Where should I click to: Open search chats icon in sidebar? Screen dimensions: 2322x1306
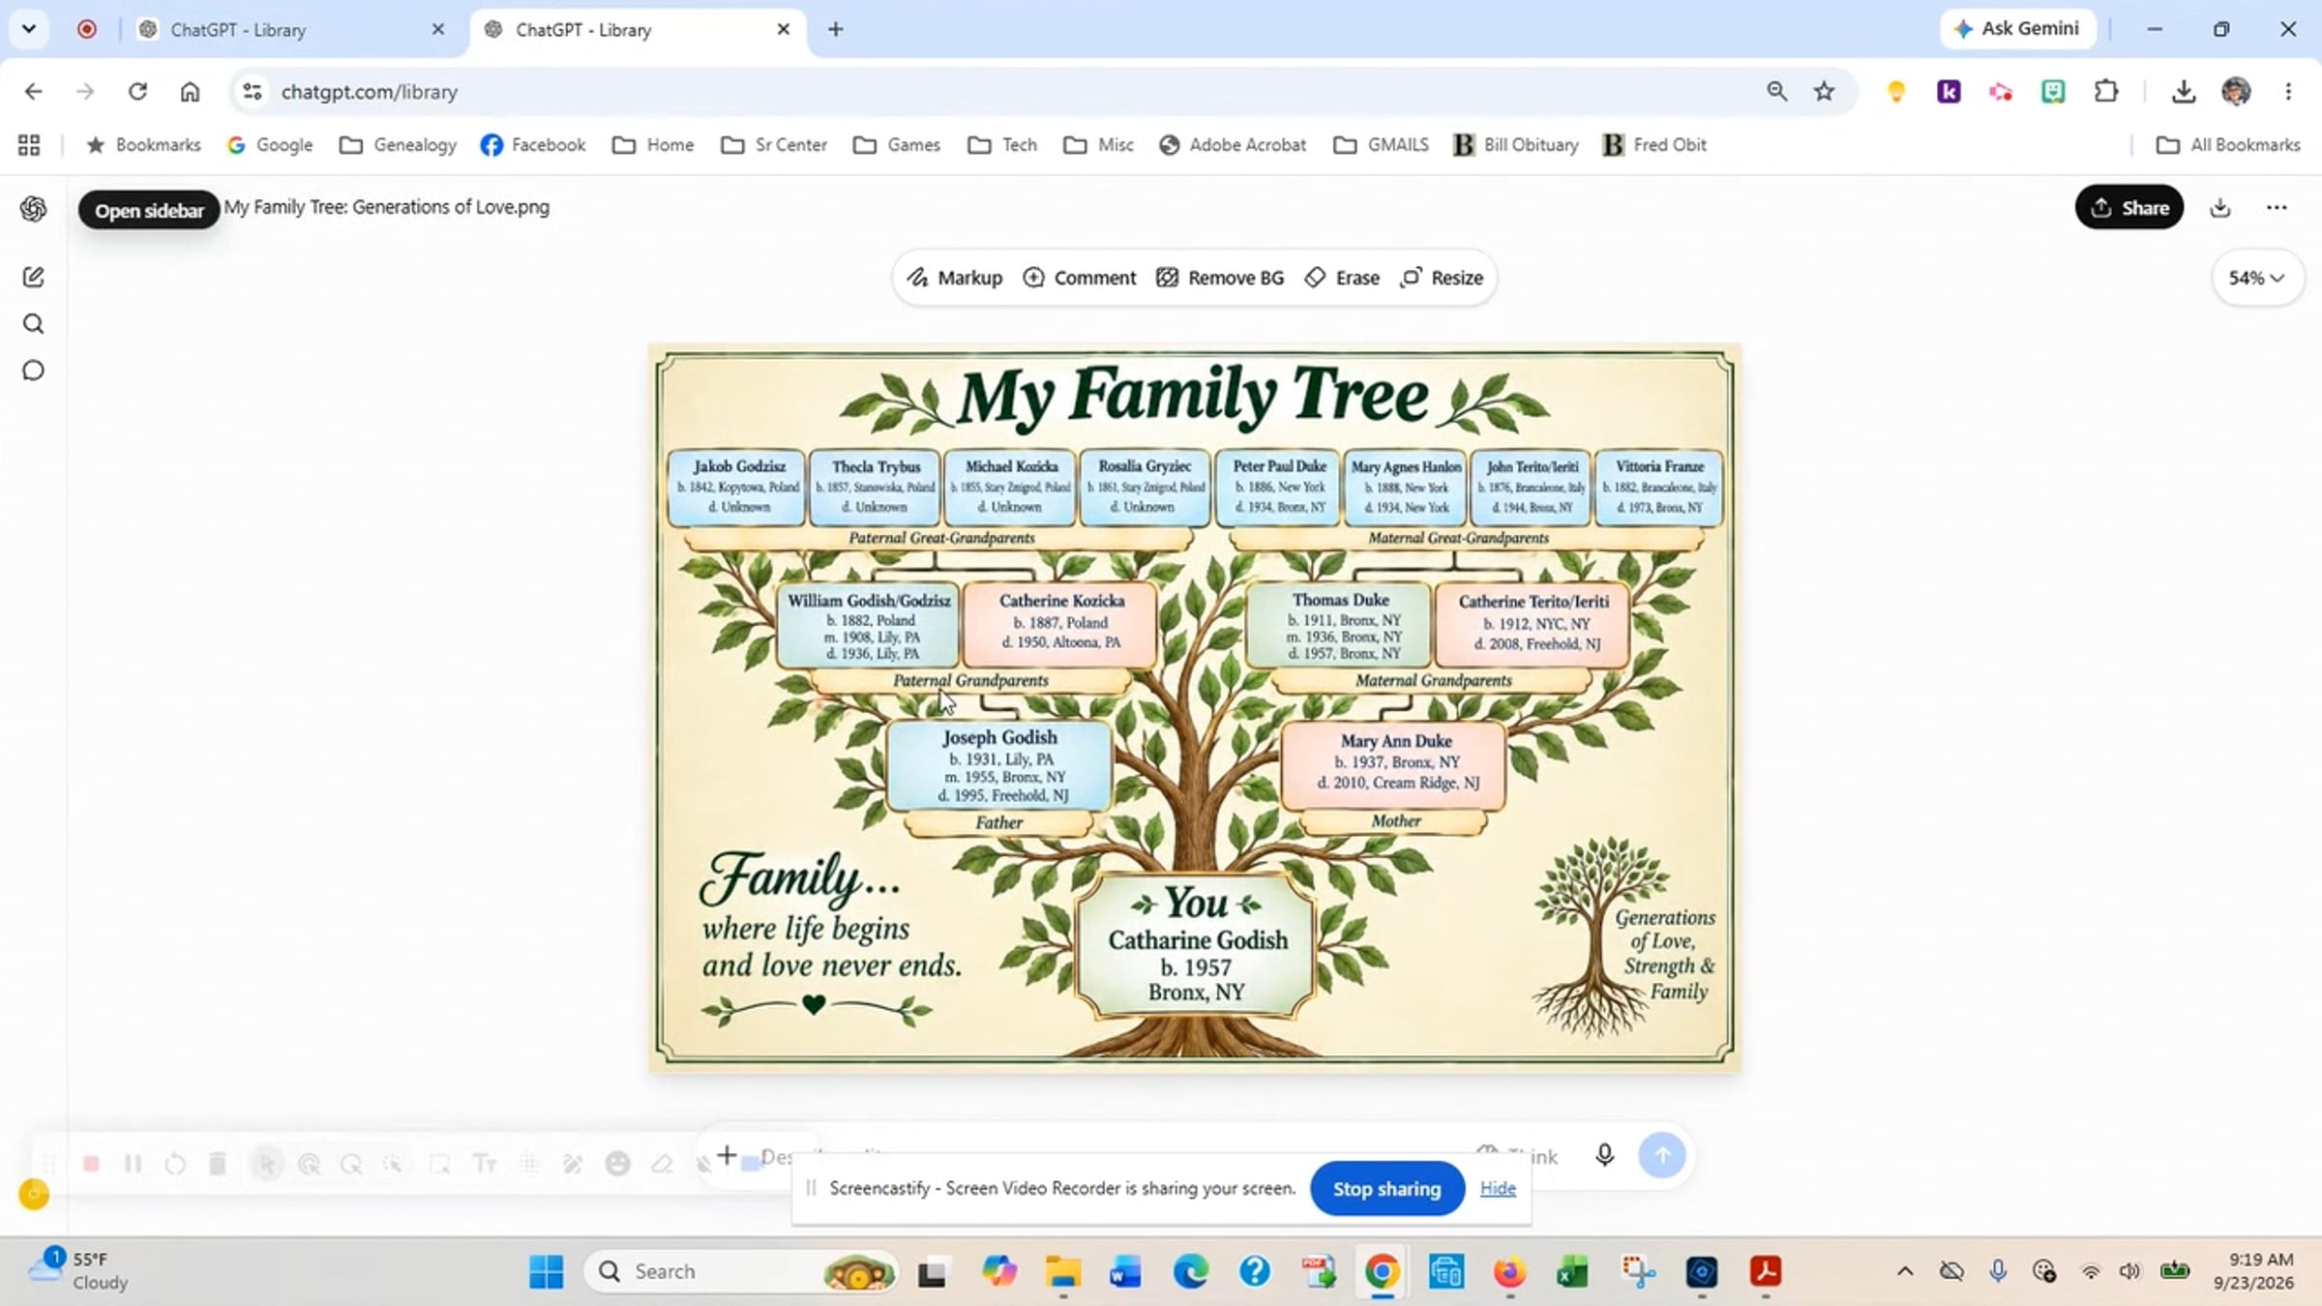(34, 324)
